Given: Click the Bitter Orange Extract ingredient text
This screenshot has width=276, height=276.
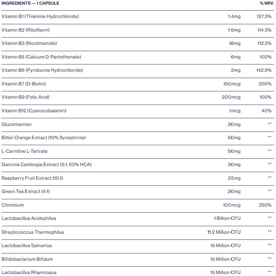Looking at the screenshot, I should (x=44, y=138).
